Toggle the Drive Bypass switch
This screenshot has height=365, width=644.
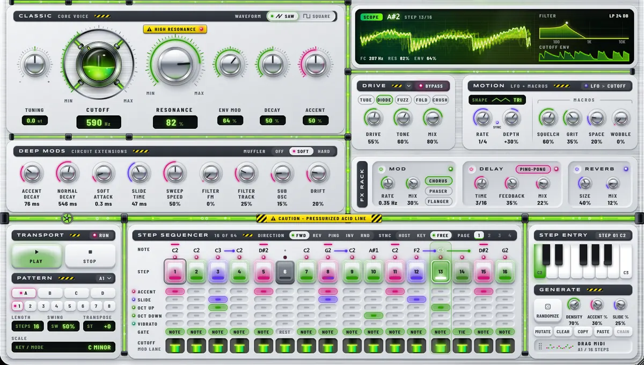tap(431, 86)
